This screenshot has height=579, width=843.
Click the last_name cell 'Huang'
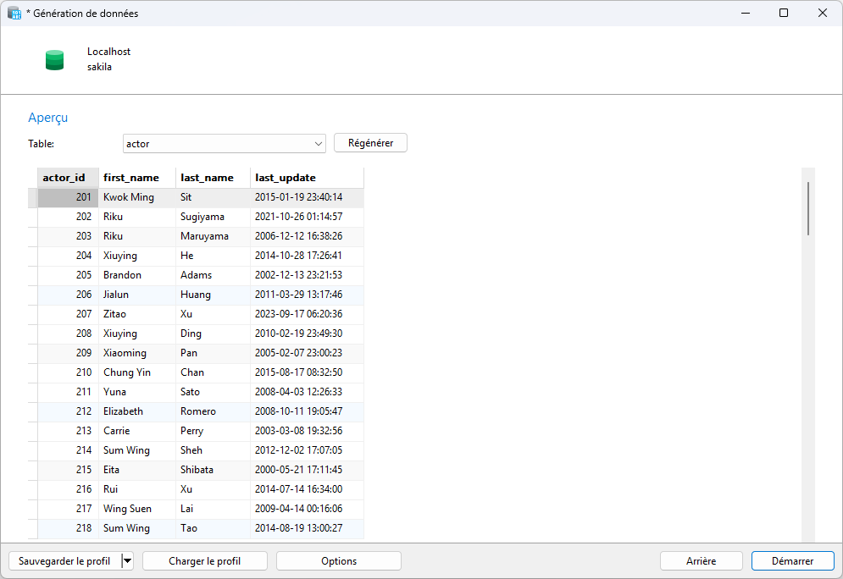point(213,295)
